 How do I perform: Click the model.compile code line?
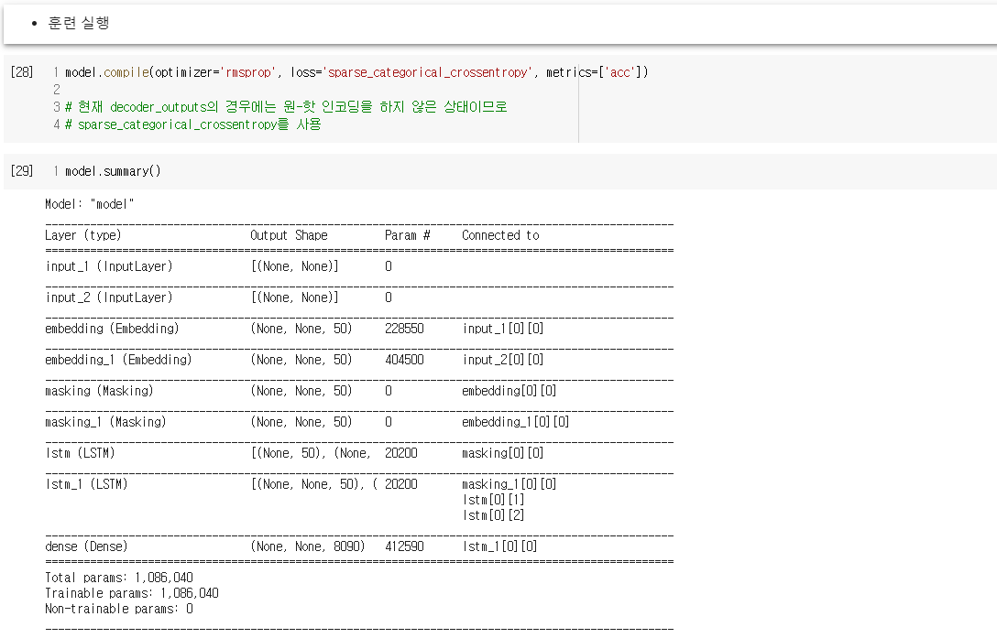point(356,72)
